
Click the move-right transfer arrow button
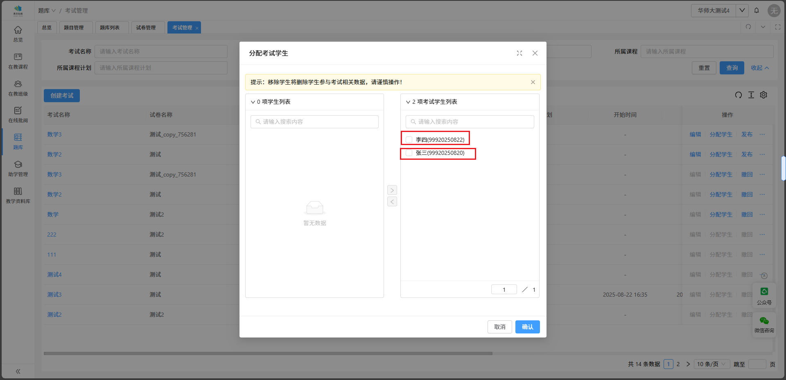[x=392, y=190]
